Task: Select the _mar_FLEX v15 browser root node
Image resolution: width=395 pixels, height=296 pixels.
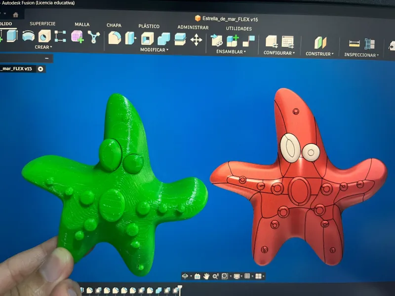Action: (x=16, y=69)
